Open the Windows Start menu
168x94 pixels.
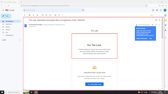[2, 92]
